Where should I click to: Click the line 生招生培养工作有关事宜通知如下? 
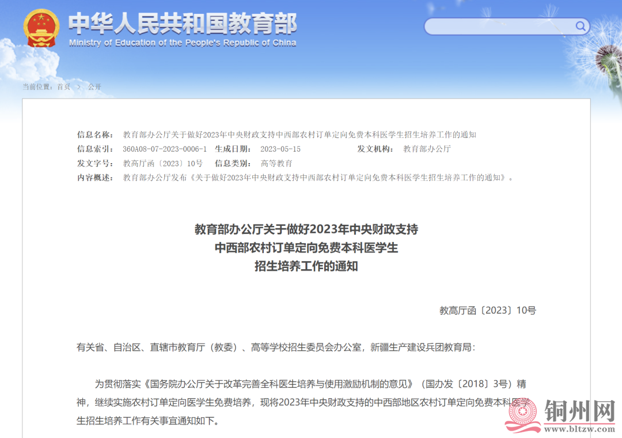pos(147,421)
